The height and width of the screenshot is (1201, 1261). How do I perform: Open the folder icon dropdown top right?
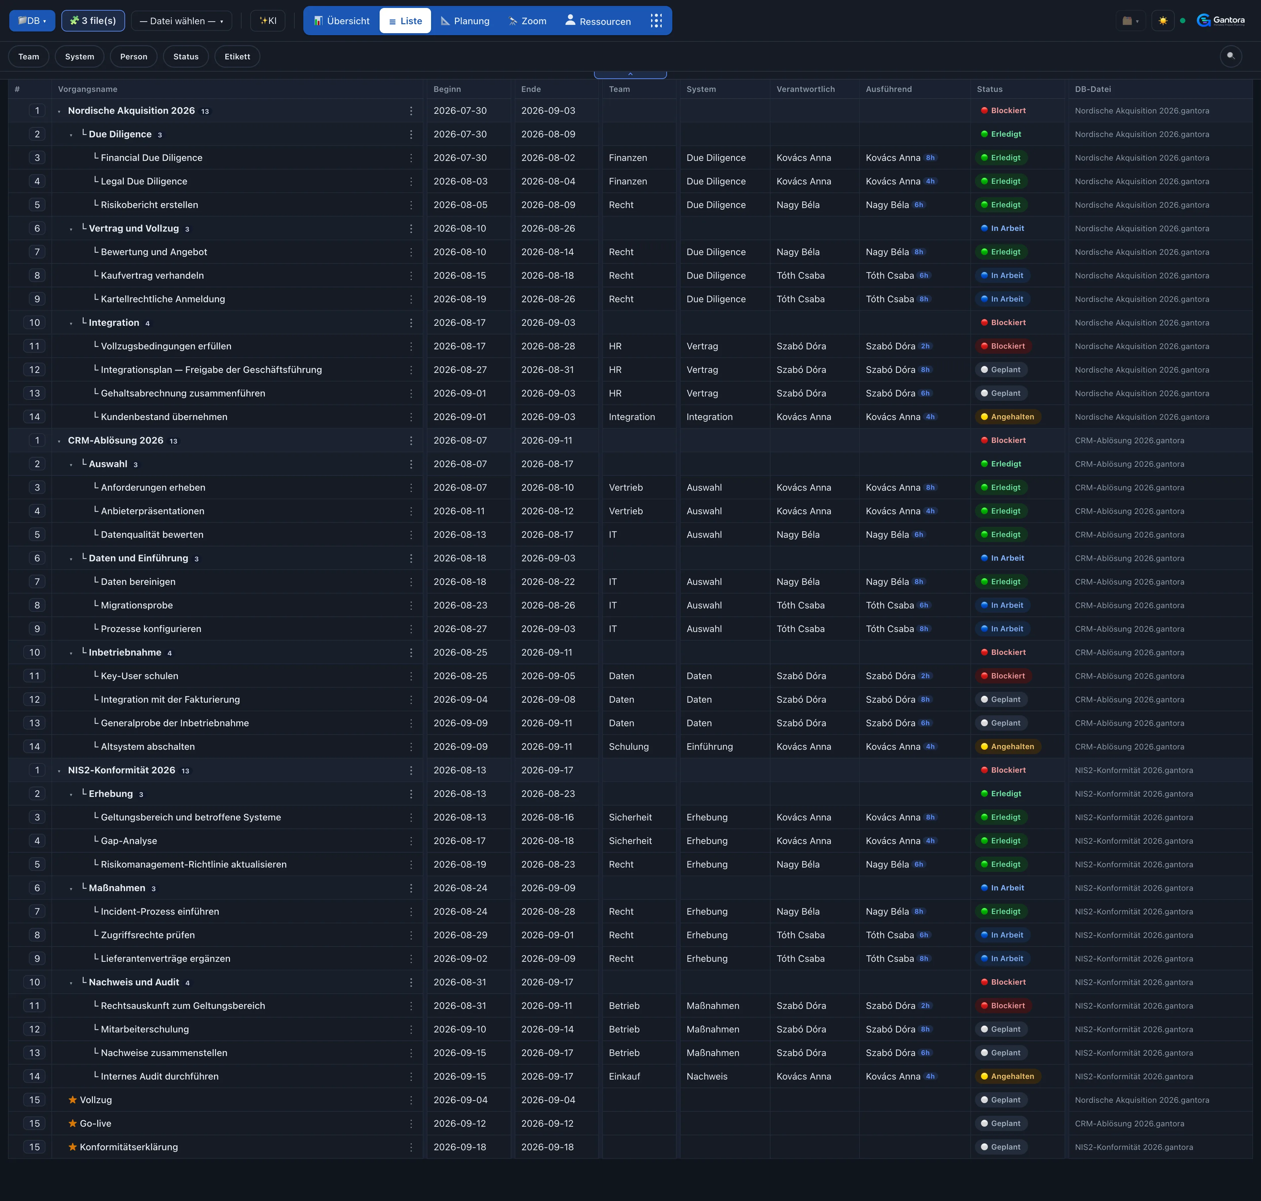click(1130, 21)
